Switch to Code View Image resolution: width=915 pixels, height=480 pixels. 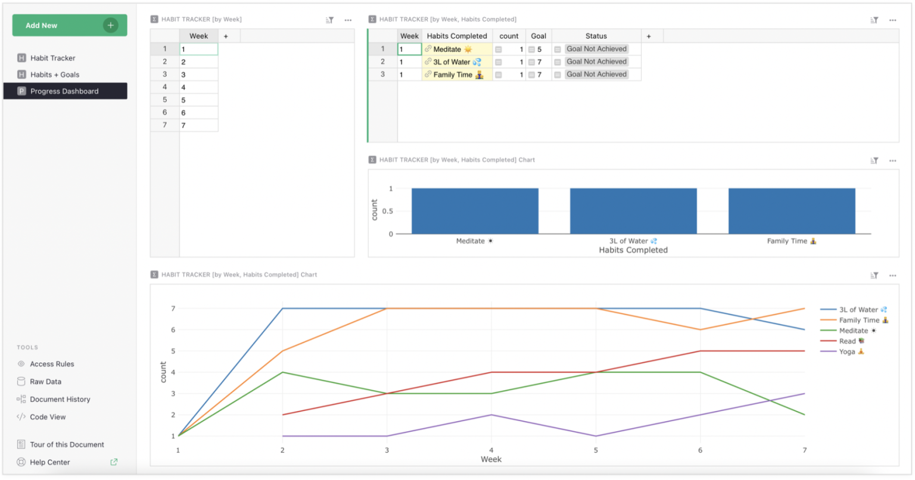21,417
